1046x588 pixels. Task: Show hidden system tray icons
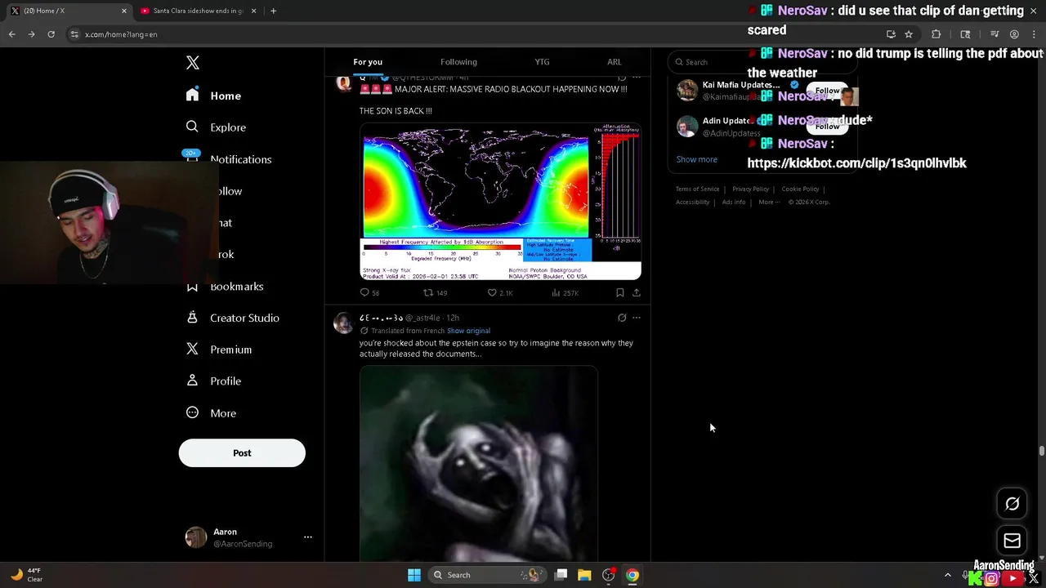pyautogui.click(x=948, y=575)
